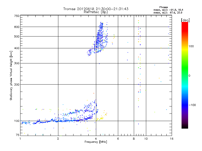Click the y-axis label '600'
This screenshot has height=151, width=202.
coord(17,27)
